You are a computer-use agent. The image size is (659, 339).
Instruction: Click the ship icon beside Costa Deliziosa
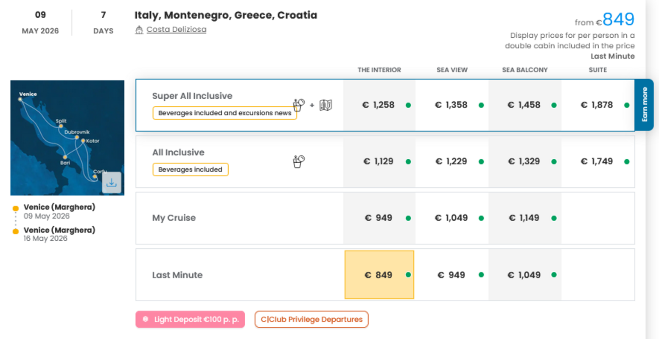[140, 29]
